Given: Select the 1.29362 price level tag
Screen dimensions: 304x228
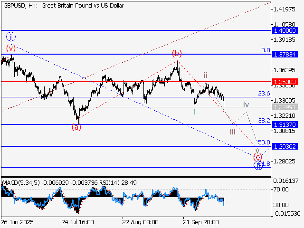Looking at the screenshot, I should click(x=285, y=147).
